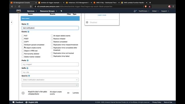Image resolution: width=185 pixels, height=104 pixels.
Task: Click the Name input with test notification
Action: [50, 28]
